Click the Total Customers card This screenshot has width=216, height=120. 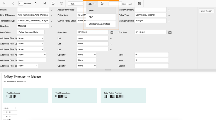coord(26,96)
